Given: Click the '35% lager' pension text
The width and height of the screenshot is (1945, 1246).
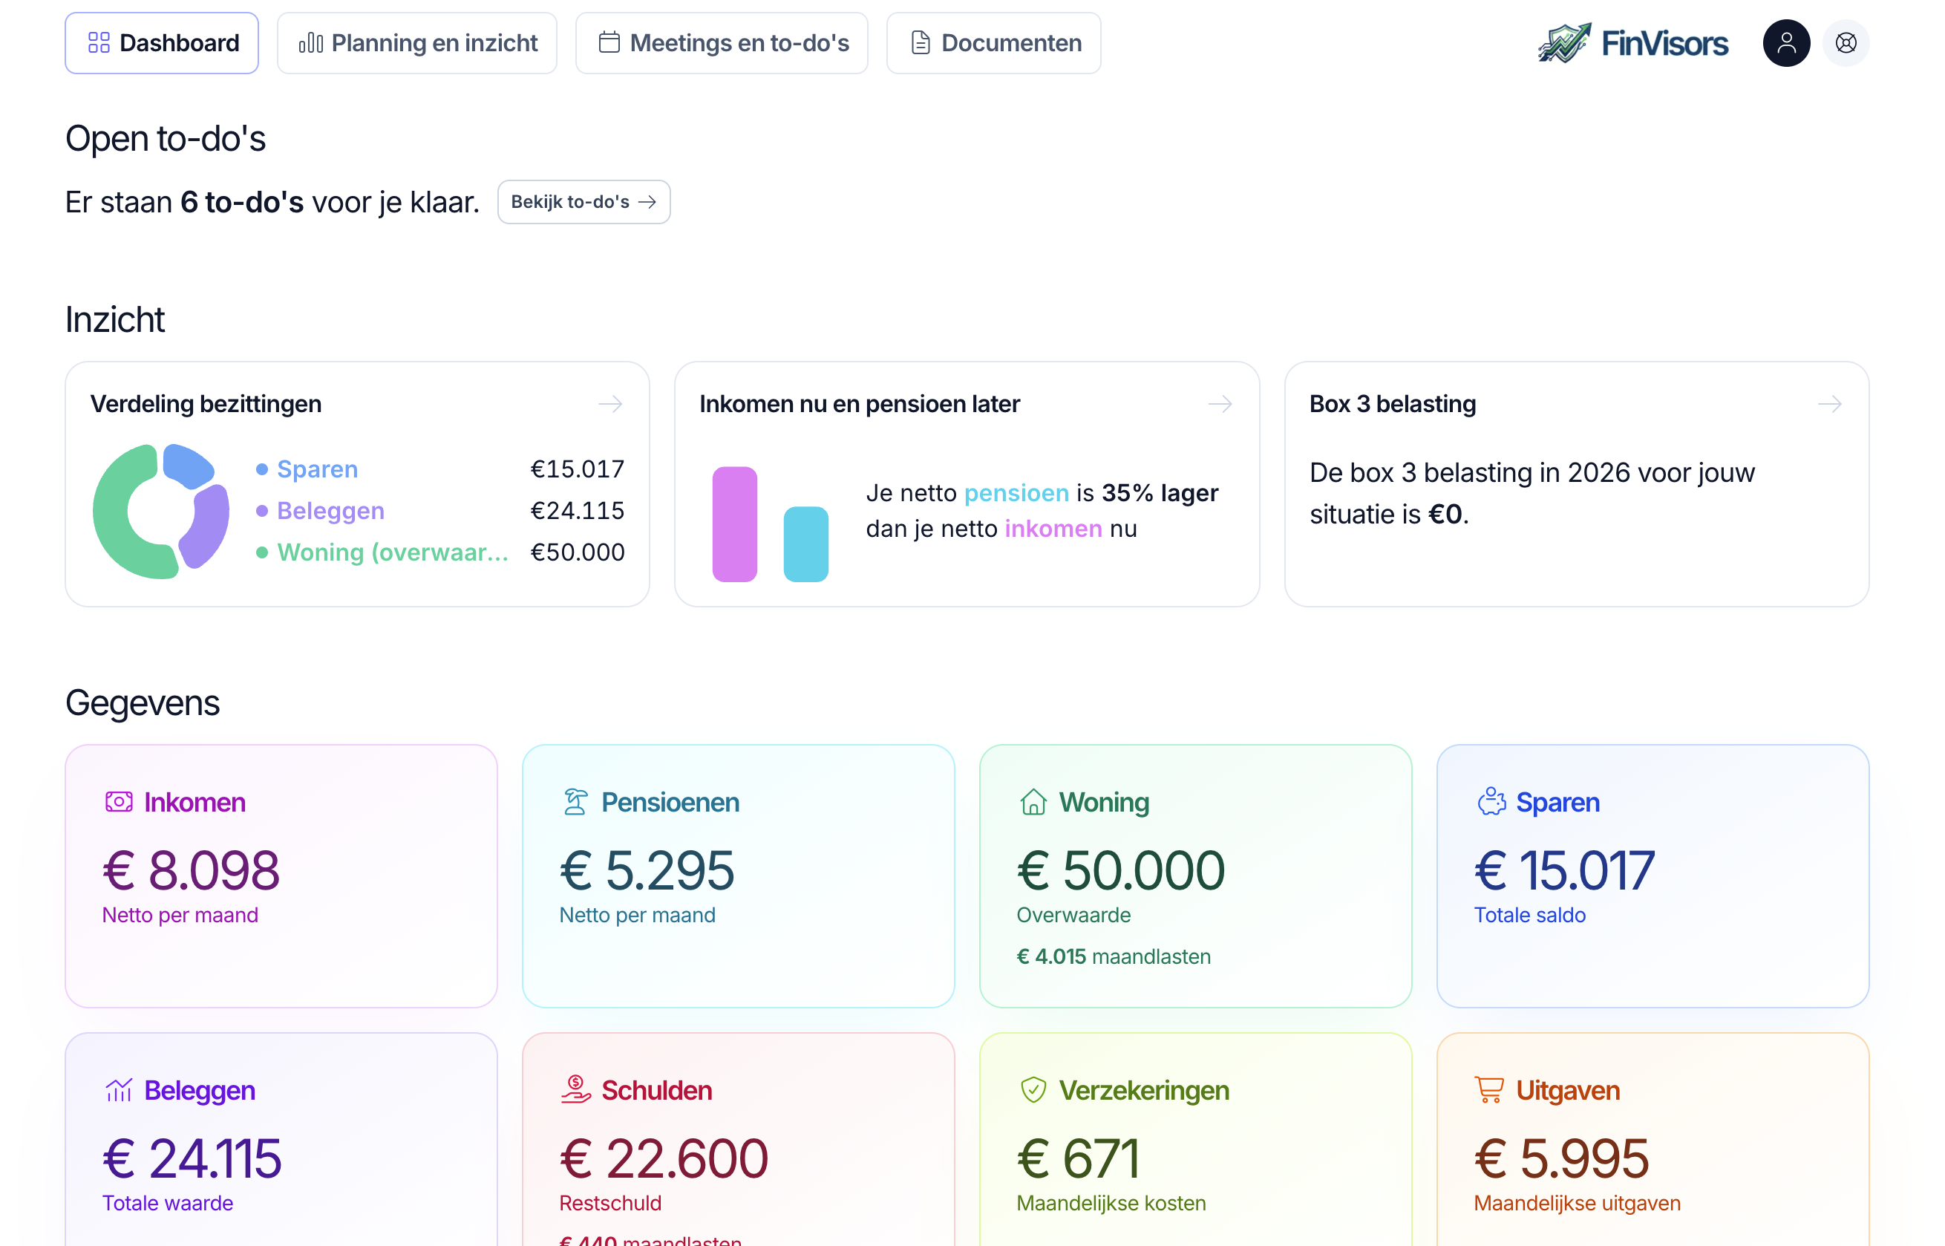Looking at the screenshot, I should (x=1160, y=493).
